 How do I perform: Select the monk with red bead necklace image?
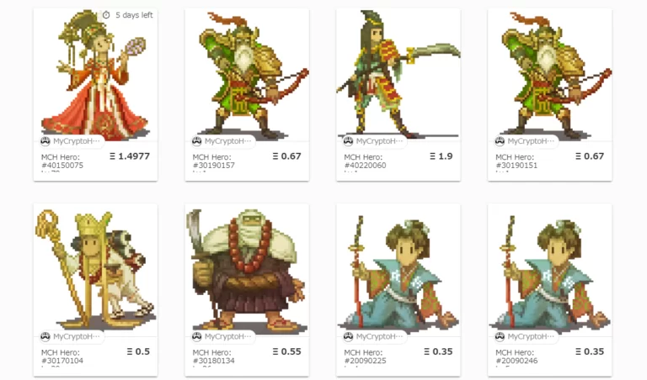247,270
